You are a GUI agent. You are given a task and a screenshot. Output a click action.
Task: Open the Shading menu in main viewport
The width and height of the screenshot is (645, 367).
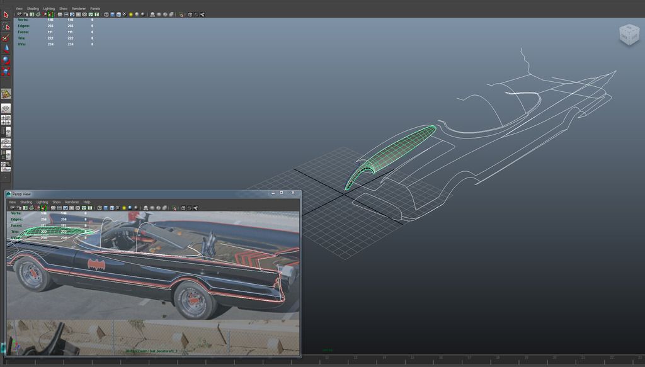click(33, 9)
